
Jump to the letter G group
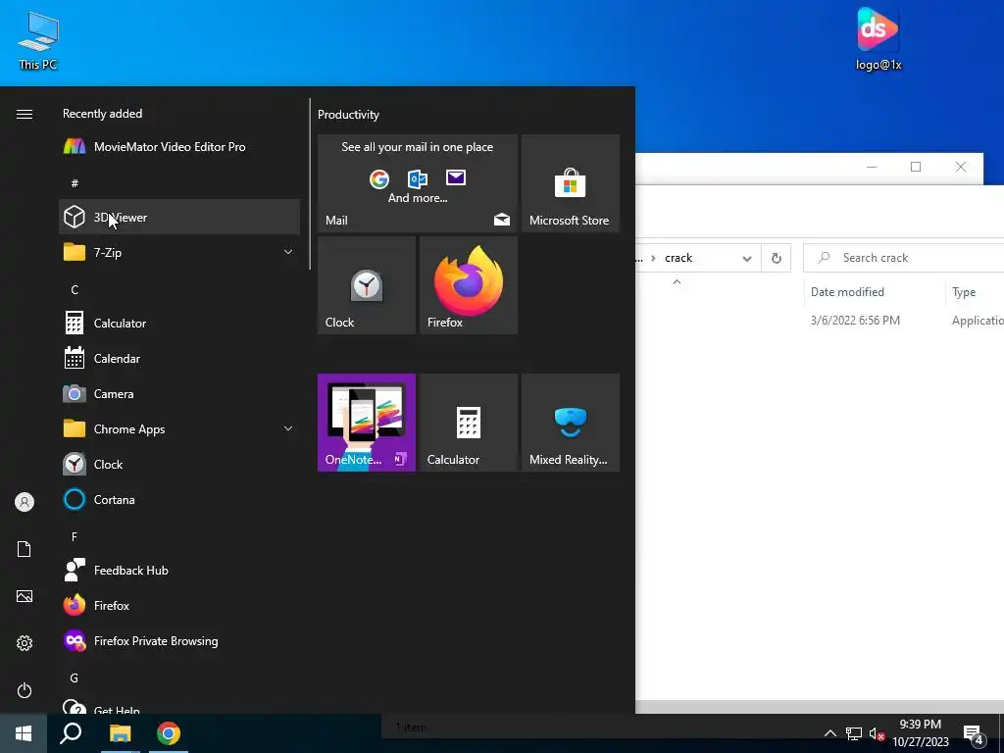point(75,678)
